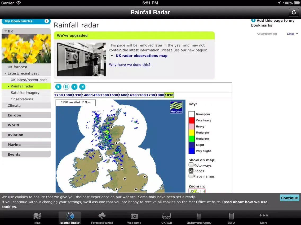Expand the Marine section
The width and height of the screenshot is (301, 225).
[26, 145]
